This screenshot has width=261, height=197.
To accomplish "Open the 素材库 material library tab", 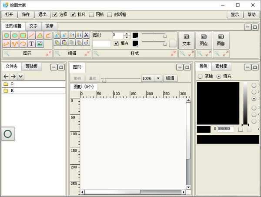I will (x=221, y=67).
